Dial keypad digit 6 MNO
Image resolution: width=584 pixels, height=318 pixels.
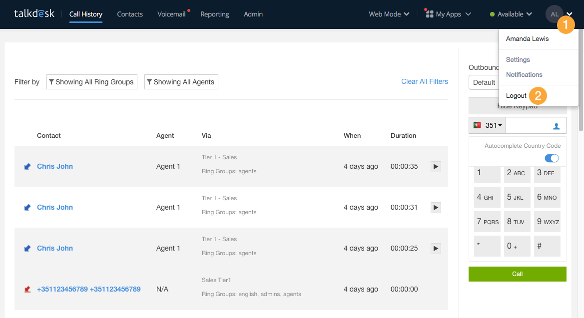coord(547,197)
